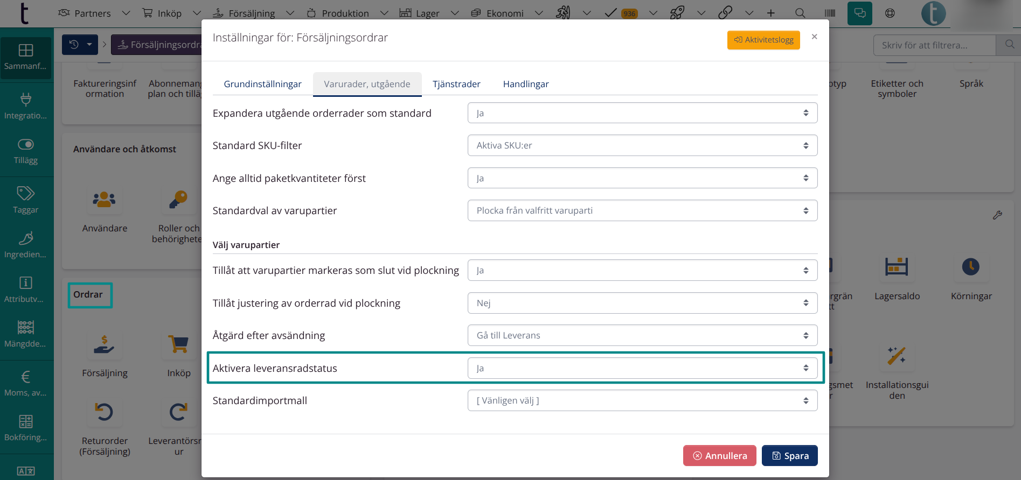Click the Annullera button
The width and height of the screenshot is (1021, 480).
point(719,456)
